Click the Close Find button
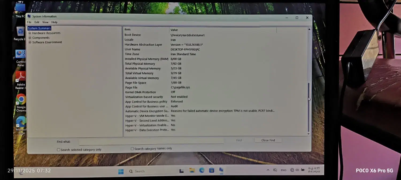The width and height of the screenshot is (401, 180). (x=268, y=140)
